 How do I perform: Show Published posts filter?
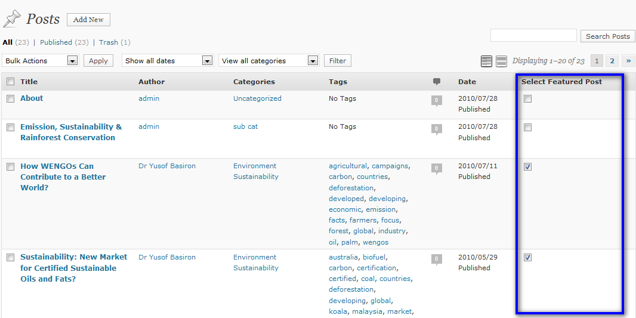click(56, 42)
